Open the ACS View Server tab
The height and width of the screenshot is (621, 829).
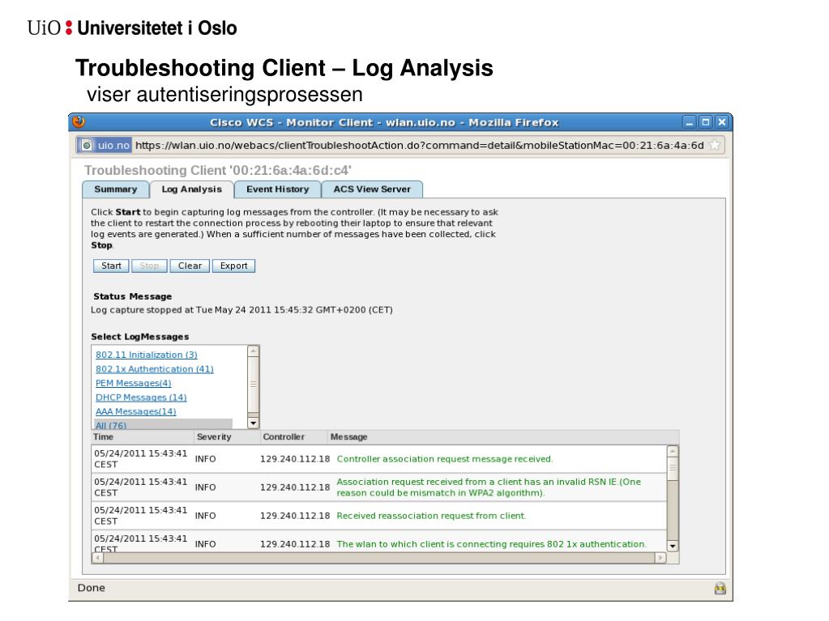(372, 189)
